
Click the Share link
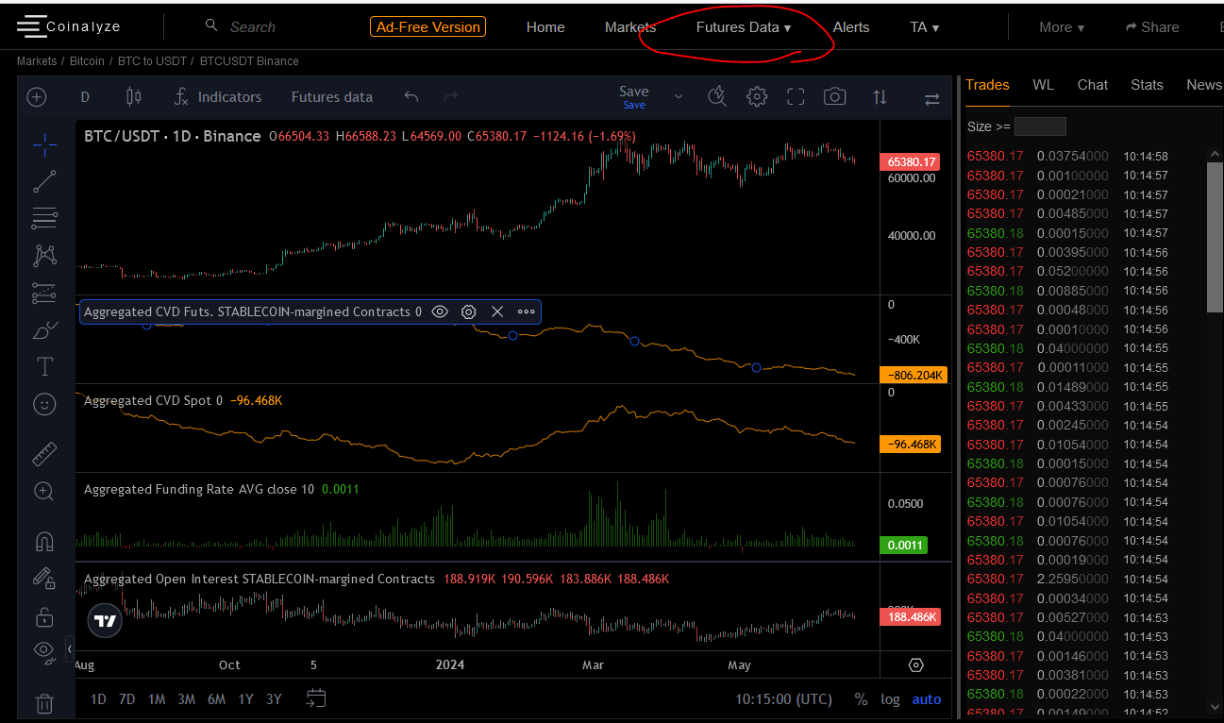coord(1152,27)
